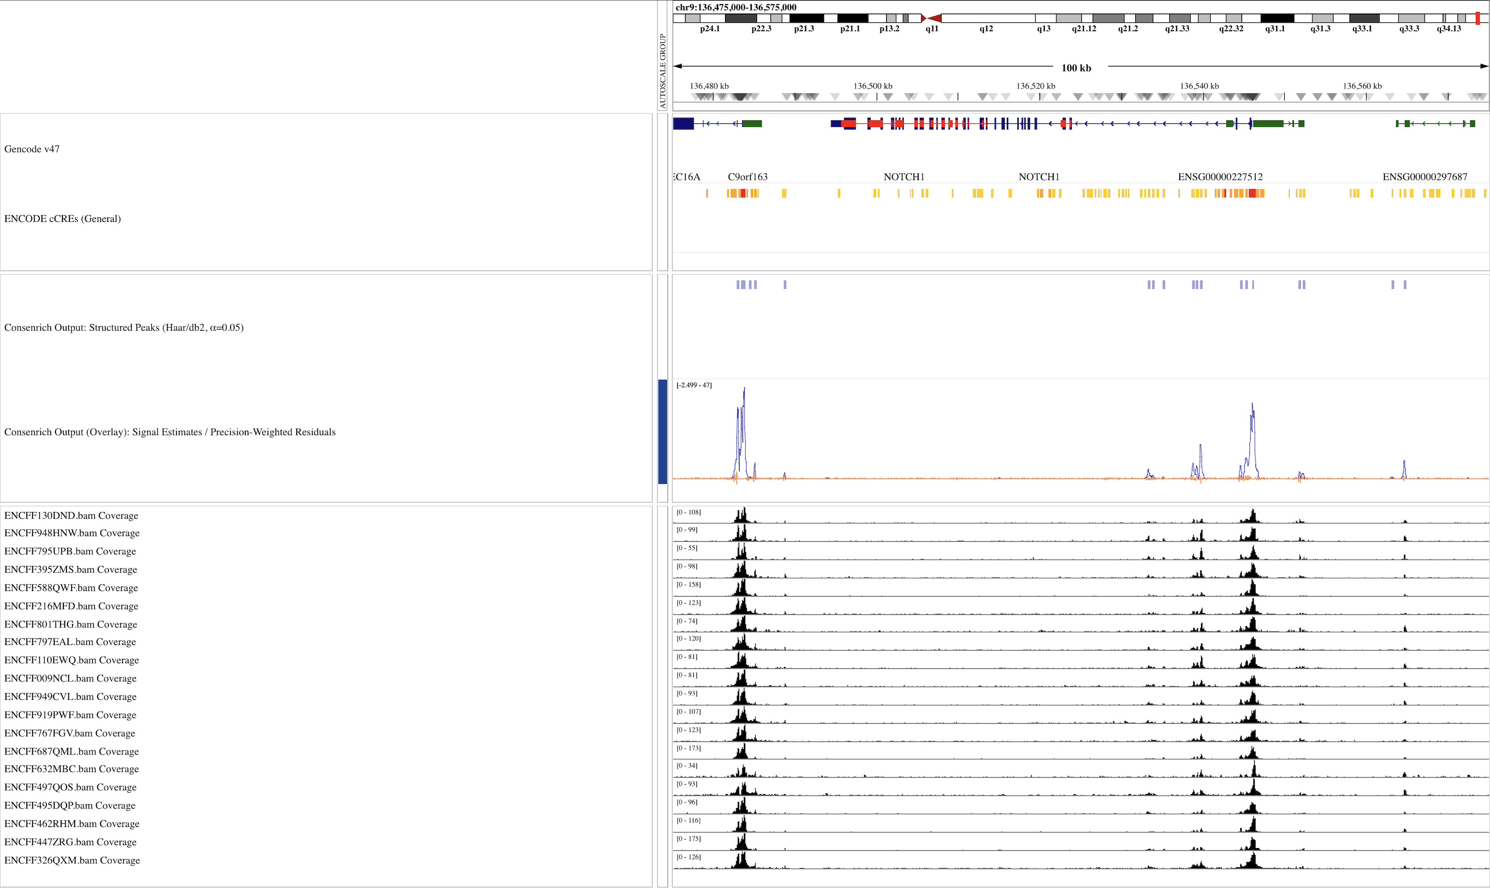Select the Consenrich Structured Peaks track name
The width and height of the screenshot is (1490, 888).
click(123, 327)
